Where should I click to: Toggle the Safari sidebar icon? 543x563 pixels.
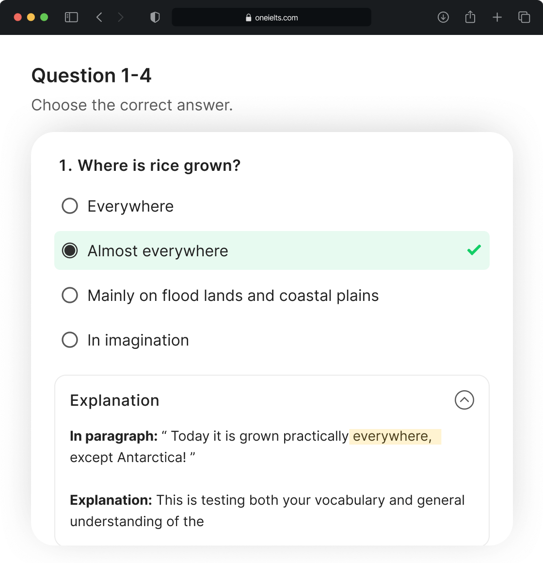click(x=71, y=17)
